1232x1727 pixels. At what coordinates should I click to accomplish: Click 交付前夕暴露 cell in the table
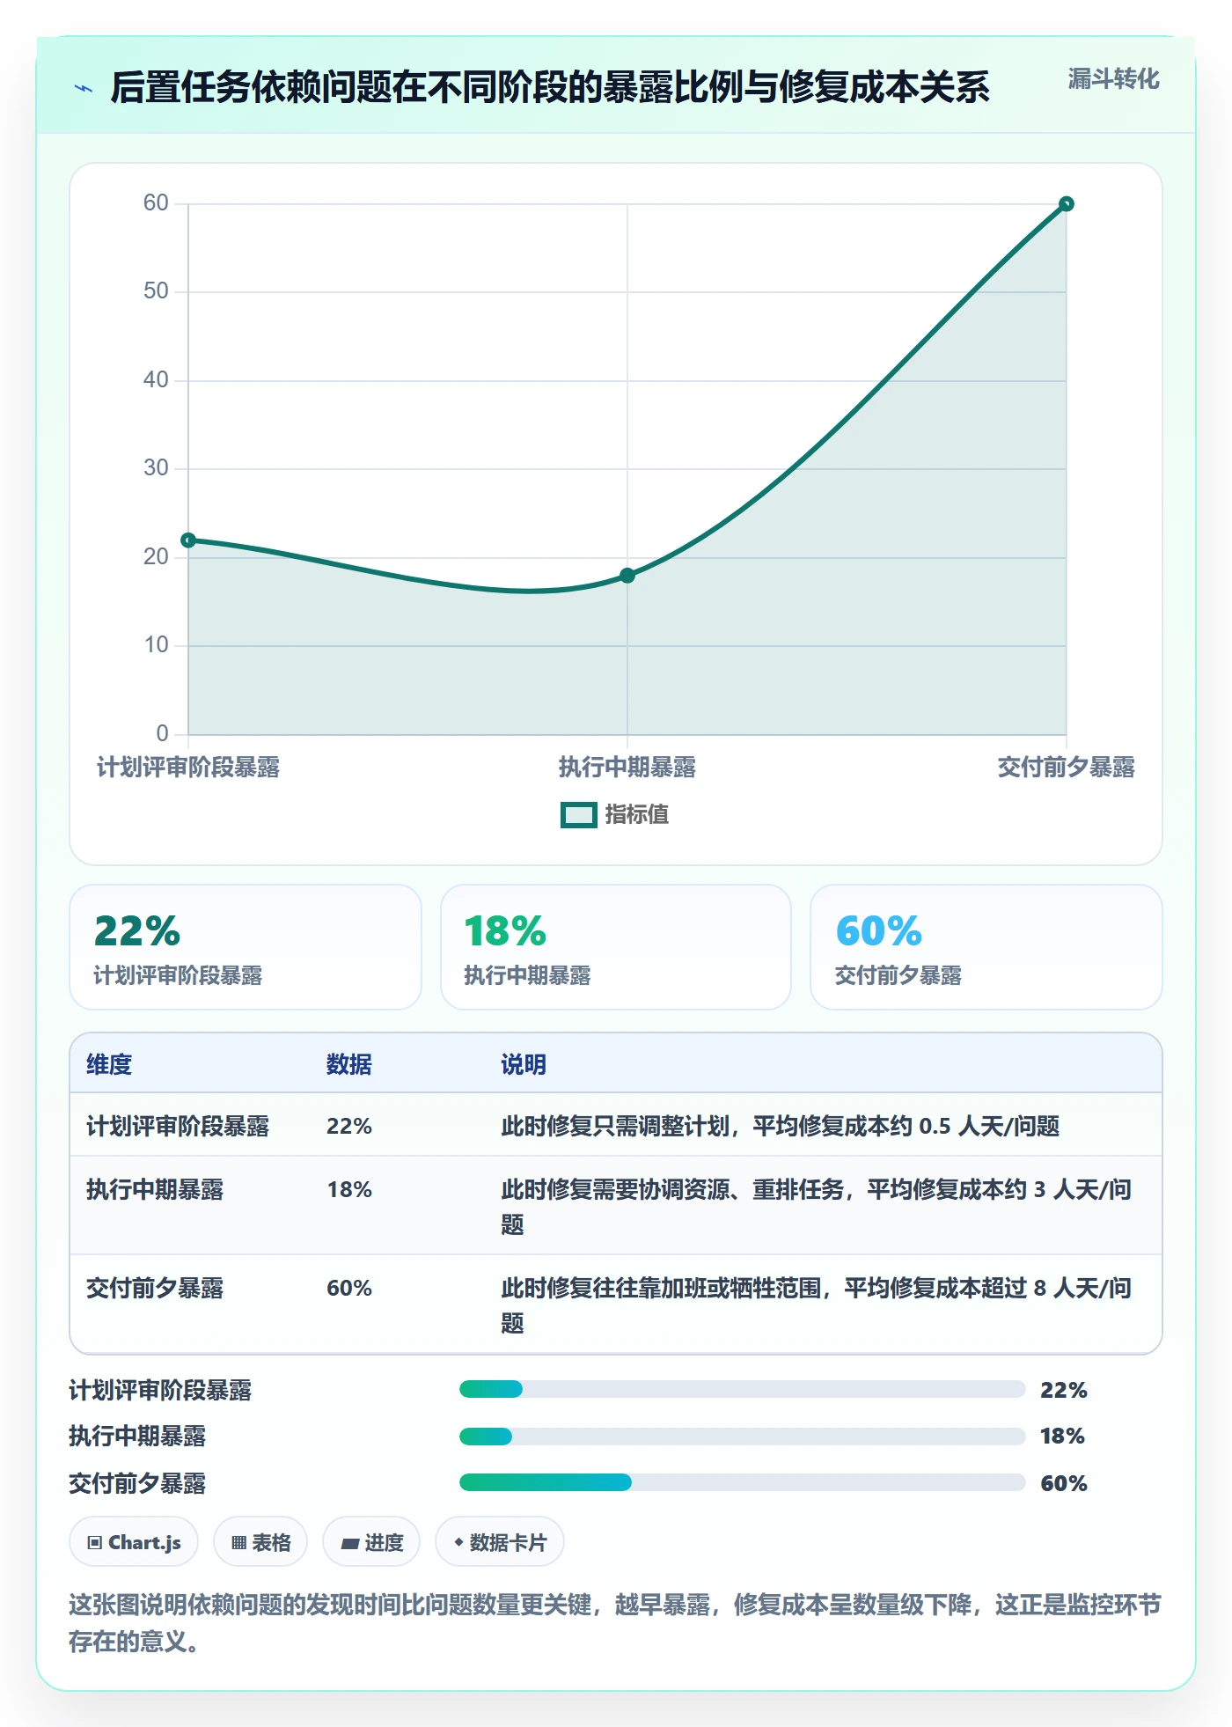[155, 1289]
